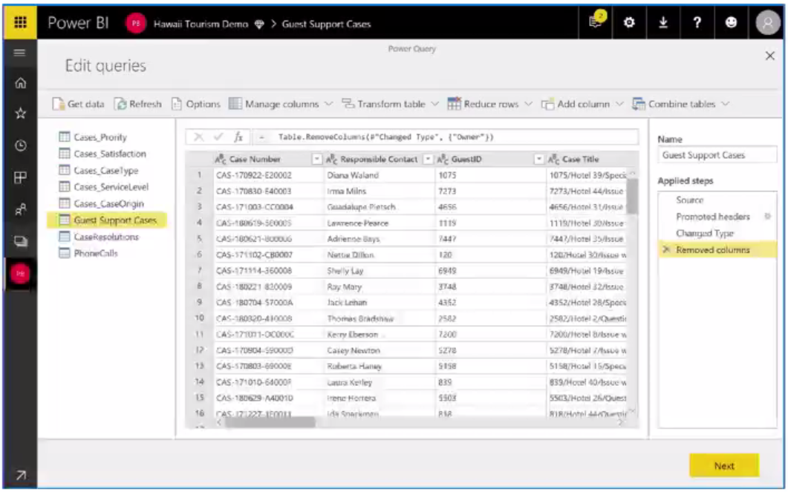
Task: Open notifications icon in the top bar
Action: (x=596, y=22)
